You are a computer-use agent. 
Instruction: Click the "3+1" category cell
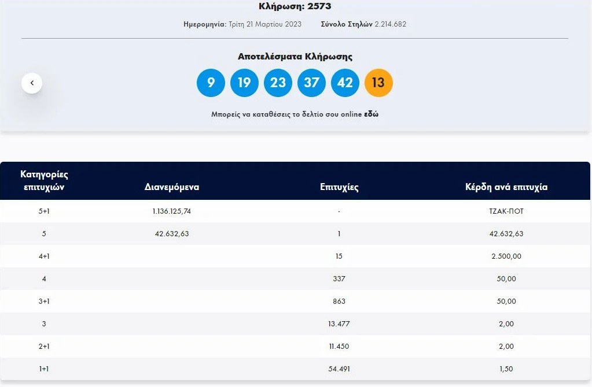[x=44, y=301]
